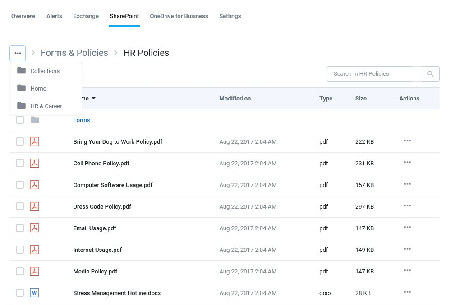This screenshot has width=455, height=305.
Task: Check Stress Management Hotline.docx checkbox
Action: pos(20,293)
